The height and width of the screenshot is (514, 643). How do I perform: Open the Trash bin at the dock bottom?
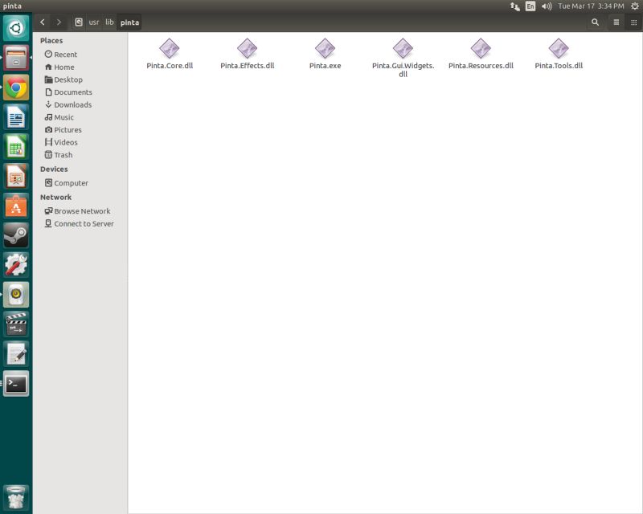16,496
